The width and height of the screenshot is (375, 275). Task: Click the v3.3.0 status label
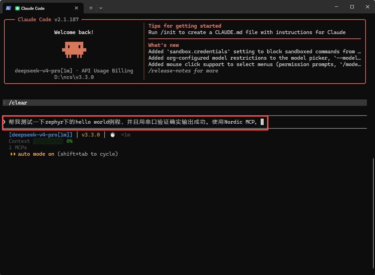pos(91,135)
